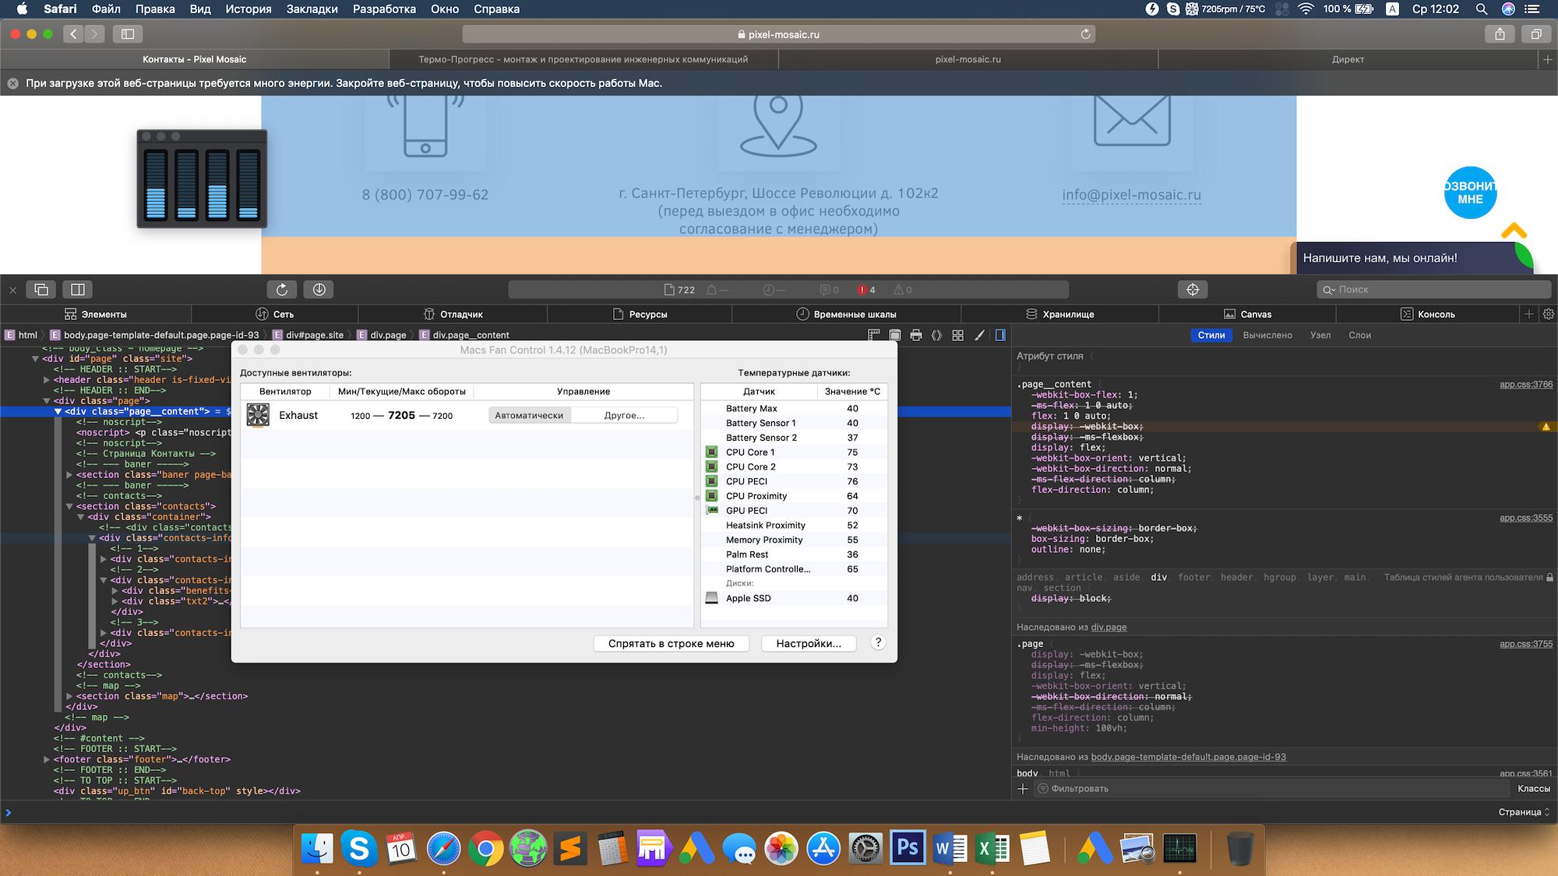
Task: Open the app.css:3766 source link
Action: coord(1525,384)
